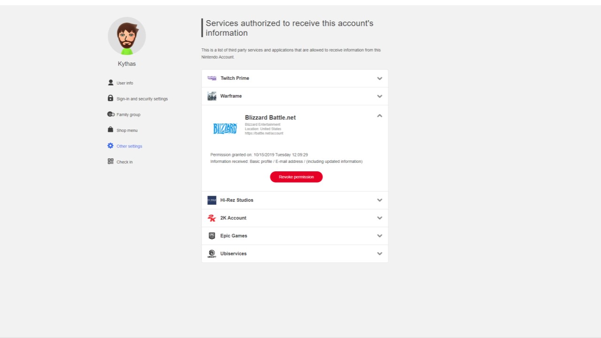Click the Kythas Mii avatar picture

coord(127,36)
